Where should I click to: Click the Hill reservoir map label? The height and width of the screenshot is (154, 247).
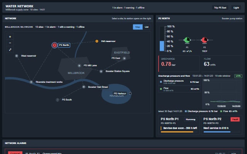pyautogui.click(x=108, y=41)
